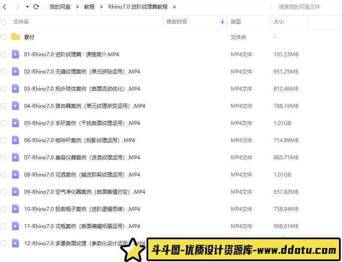Toggle the blue sort direction arrow

(x=223, y=22)
